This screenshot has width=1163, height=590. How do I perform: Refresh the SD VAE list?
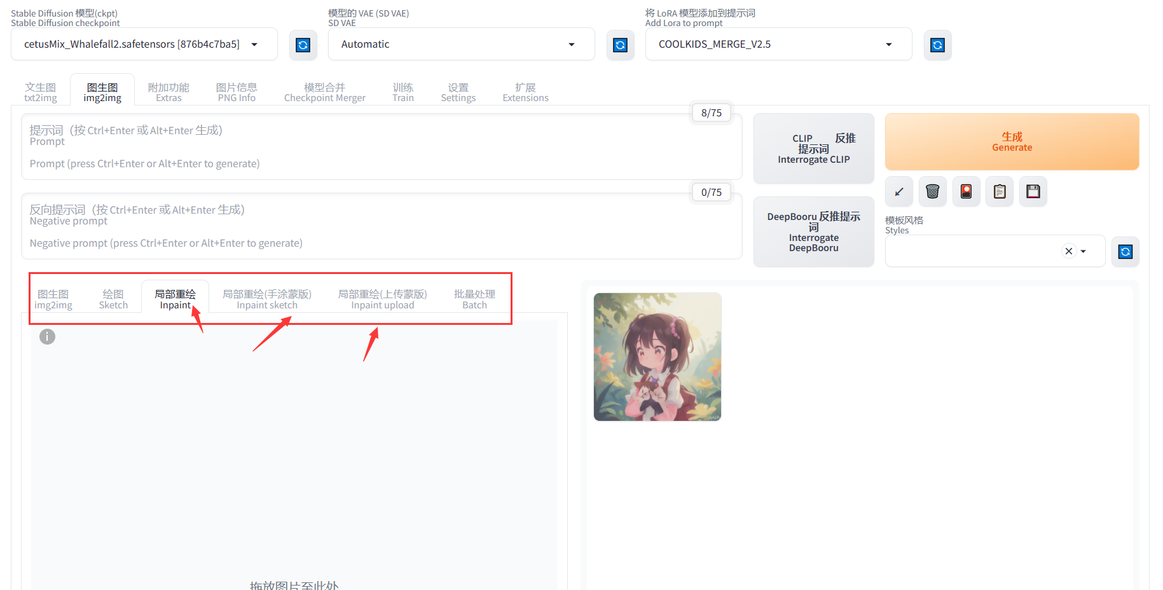tap(620, 45)
